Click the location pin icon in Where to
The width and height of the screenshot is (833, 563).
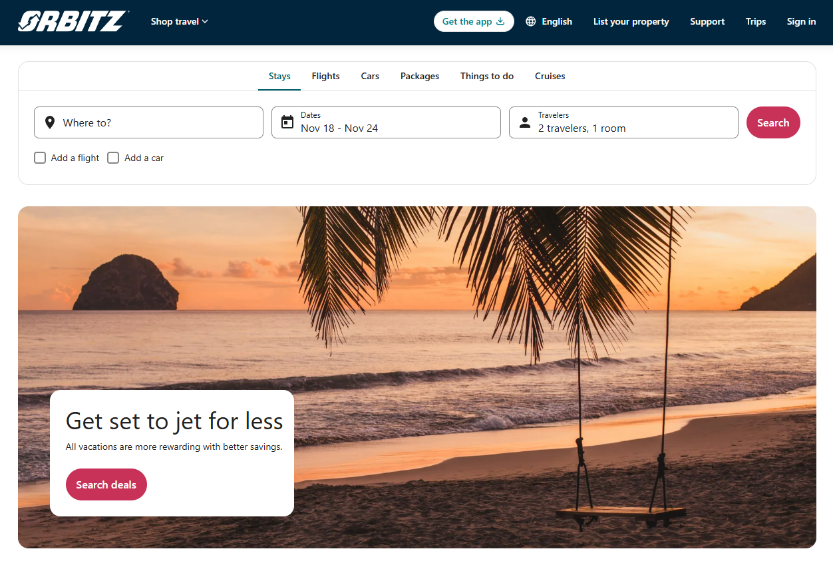(x=49, y=122)
